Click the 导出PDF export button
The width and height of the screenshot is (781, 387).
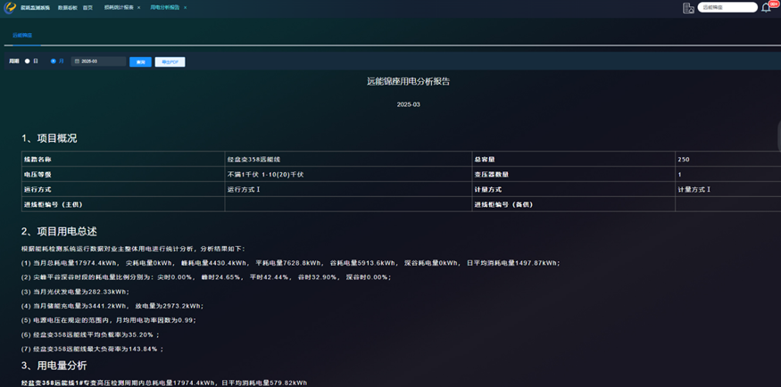pos(170,62)
